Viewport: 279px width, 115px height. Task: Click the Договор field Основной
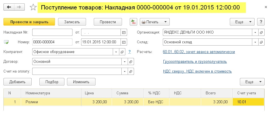[x=77, y=62]
